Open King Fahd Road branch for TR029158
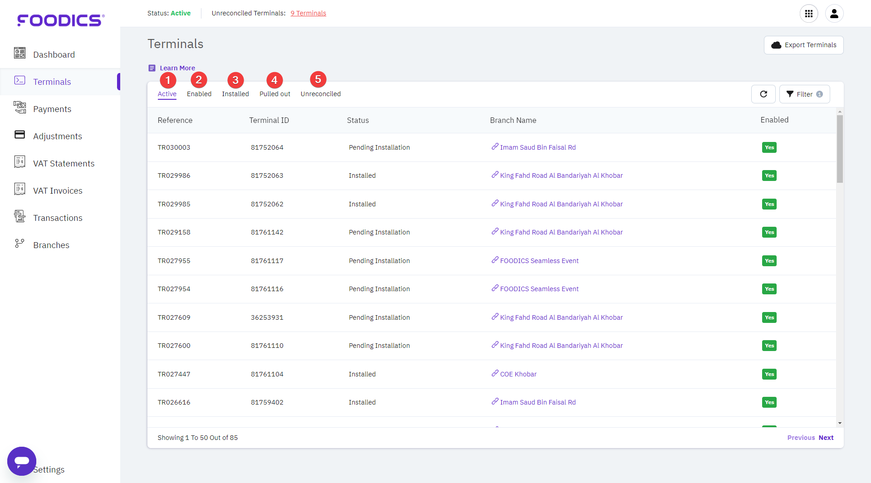 [562, 232]
